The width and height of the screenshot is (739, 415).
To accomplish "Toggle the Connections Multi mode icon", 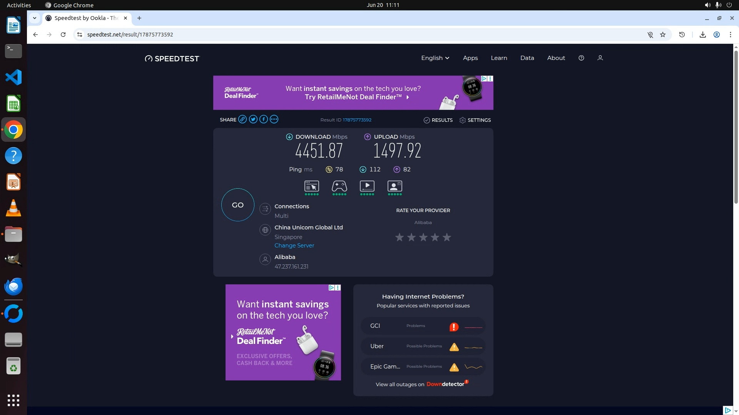I will point(265,209).
